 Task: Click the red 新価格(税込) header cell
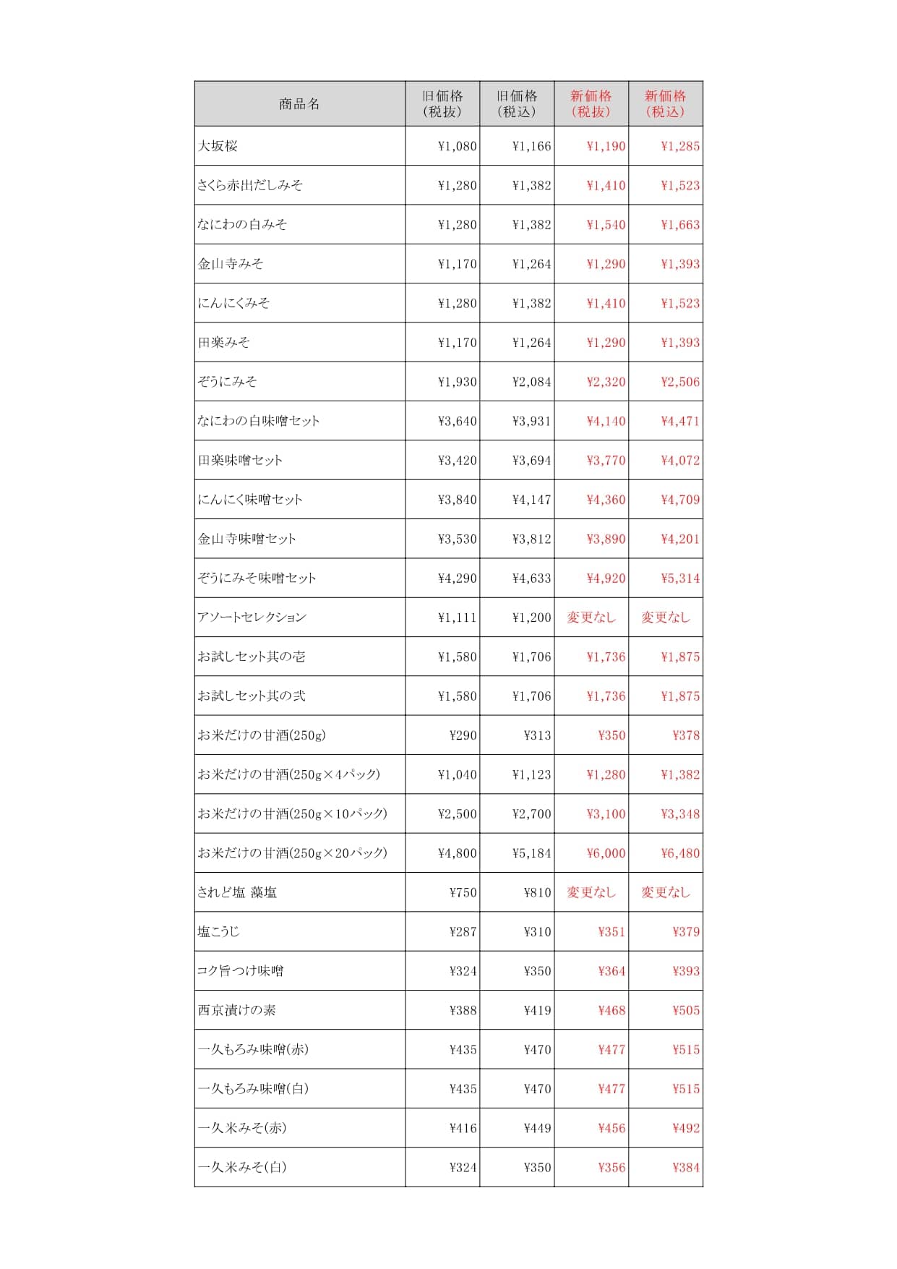click(x=665, y=103)
